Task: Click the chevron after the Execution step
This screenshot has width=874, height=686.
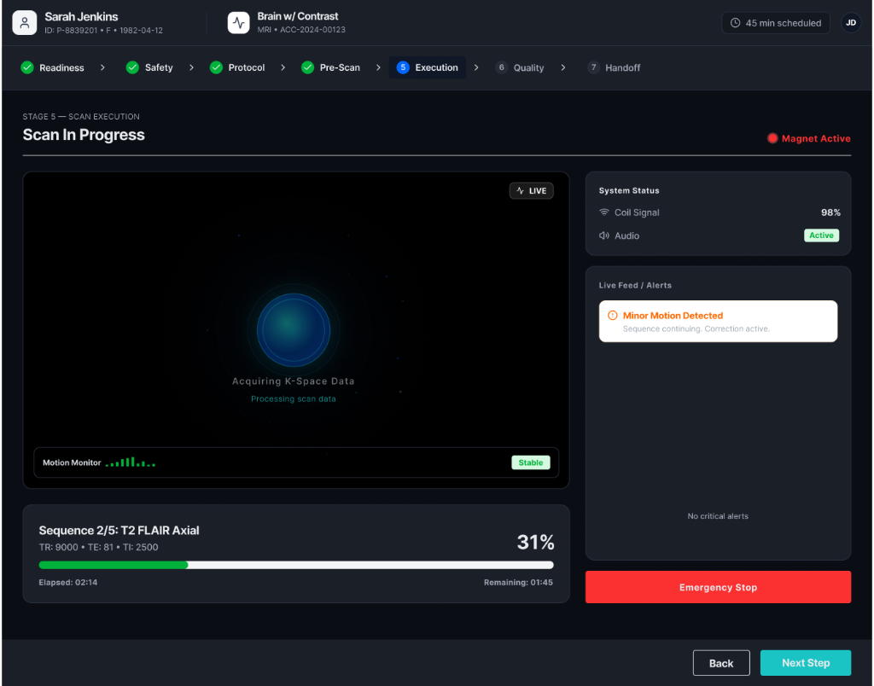Action: point(476,67)
